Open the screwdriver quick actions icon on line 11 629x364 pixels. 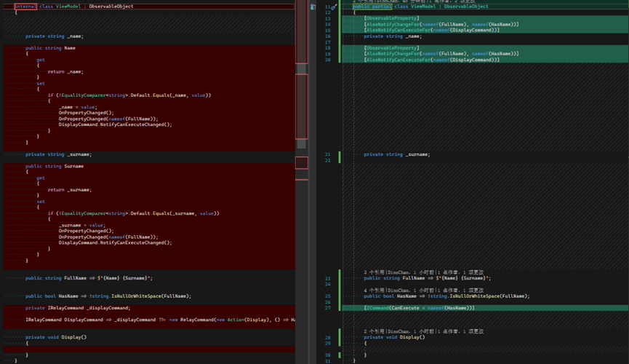[x=334, y=7]
